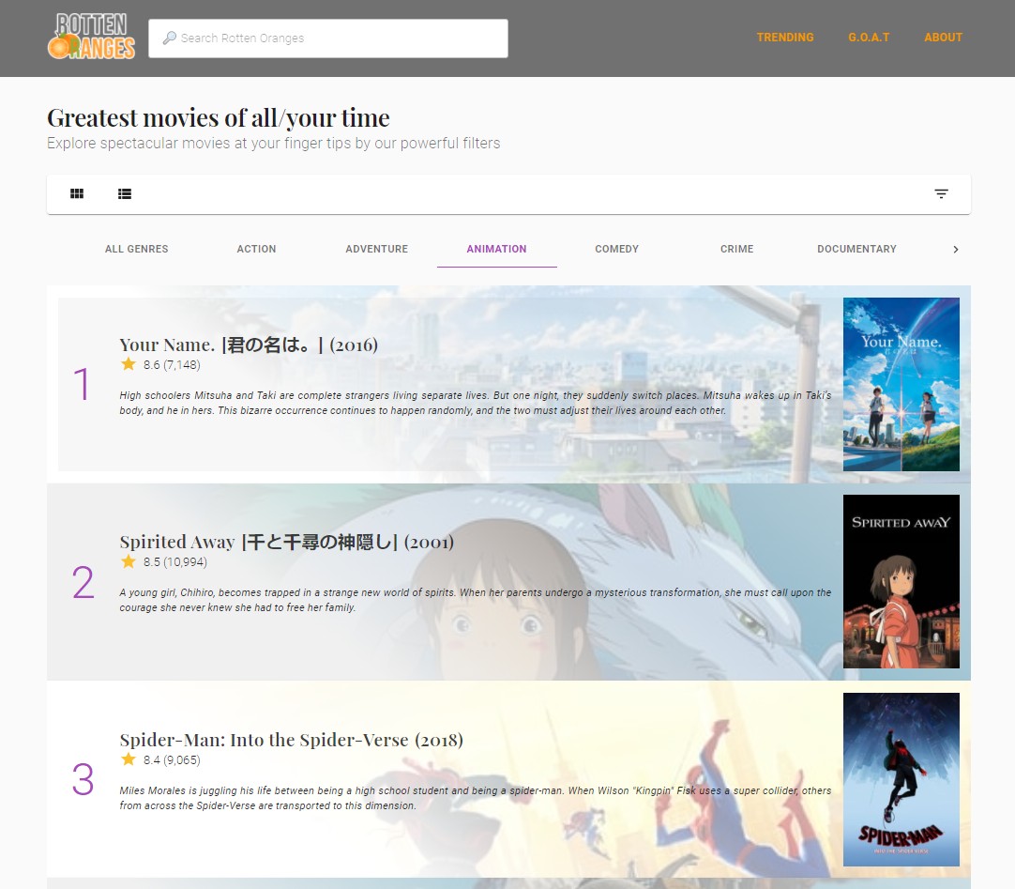The image size is (1015, 889).
Task: Switch to list view
Action: coord(125,193)
